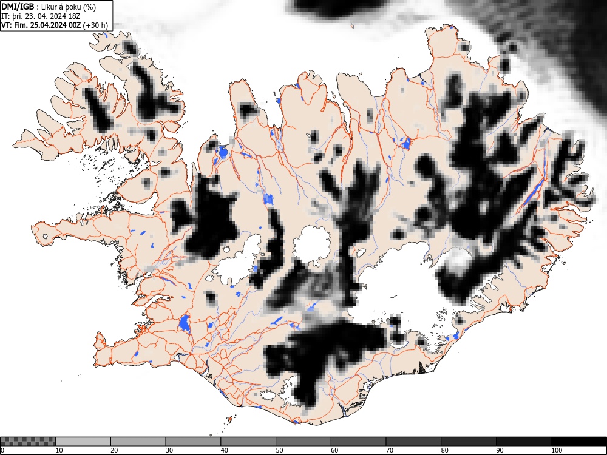Click the legend label '90'
This screenshot has height=455, width=607.
[x=500, y=450]
